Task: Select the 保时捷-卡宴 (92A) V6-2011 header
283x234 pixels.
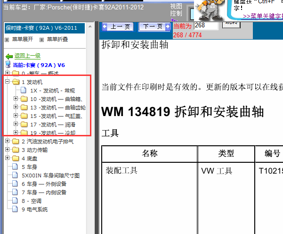Action: pos(45,28)
